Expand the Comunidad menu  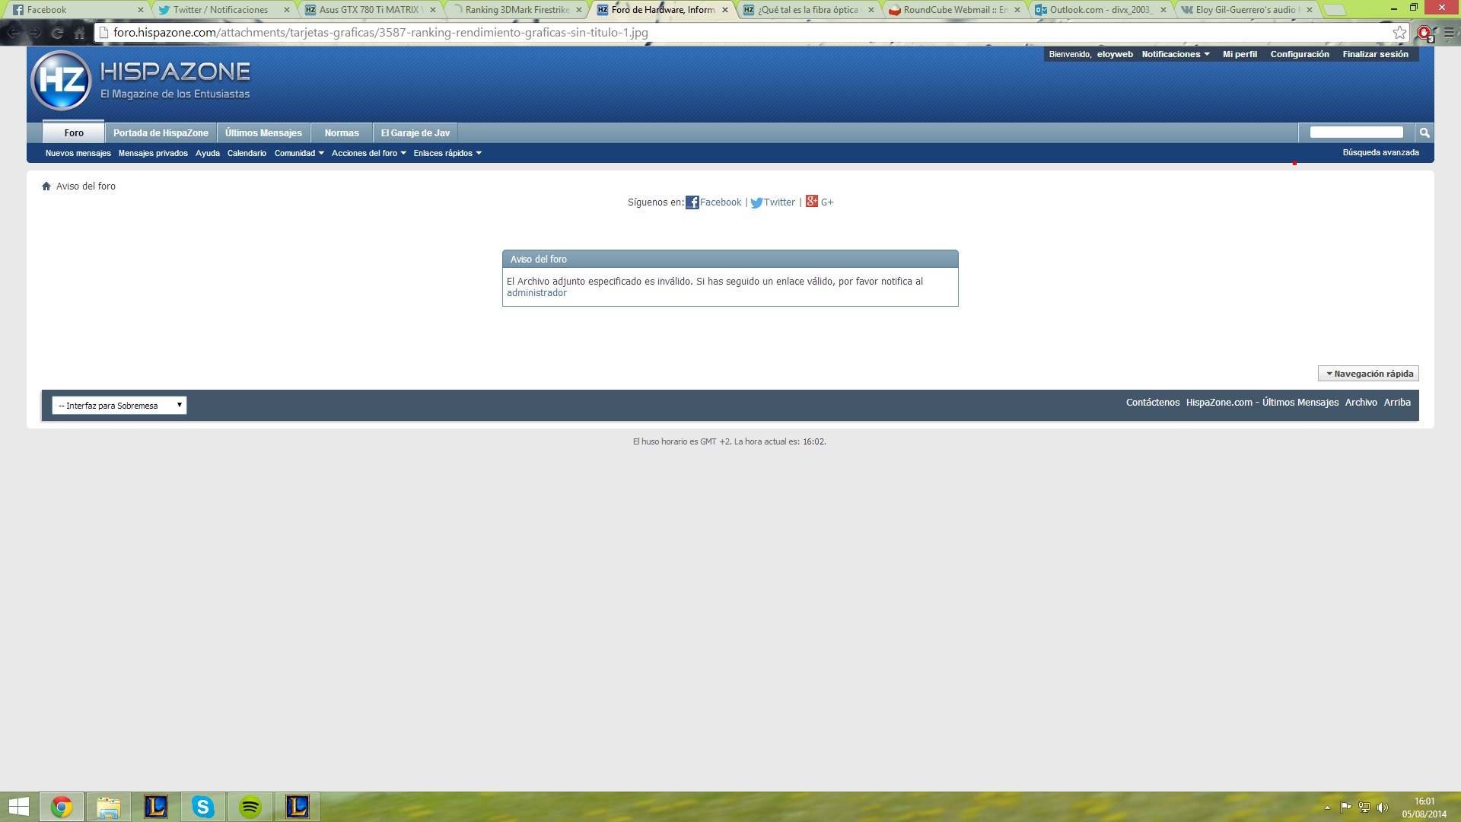coord(299,153)
